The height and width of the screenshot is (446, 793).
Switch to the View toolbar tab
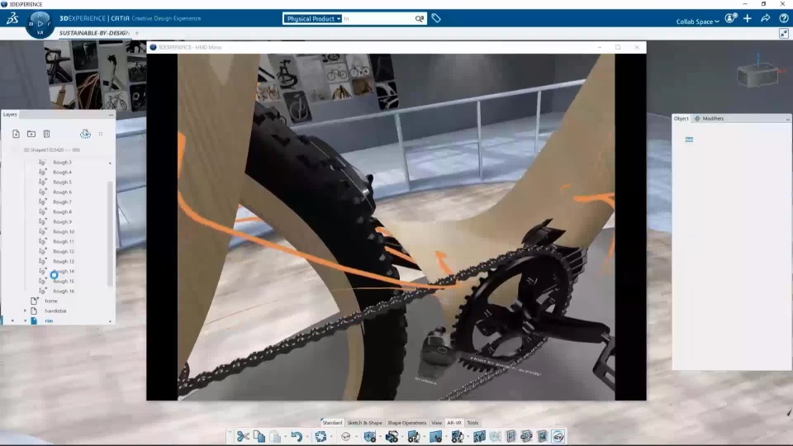pos(436,423)
